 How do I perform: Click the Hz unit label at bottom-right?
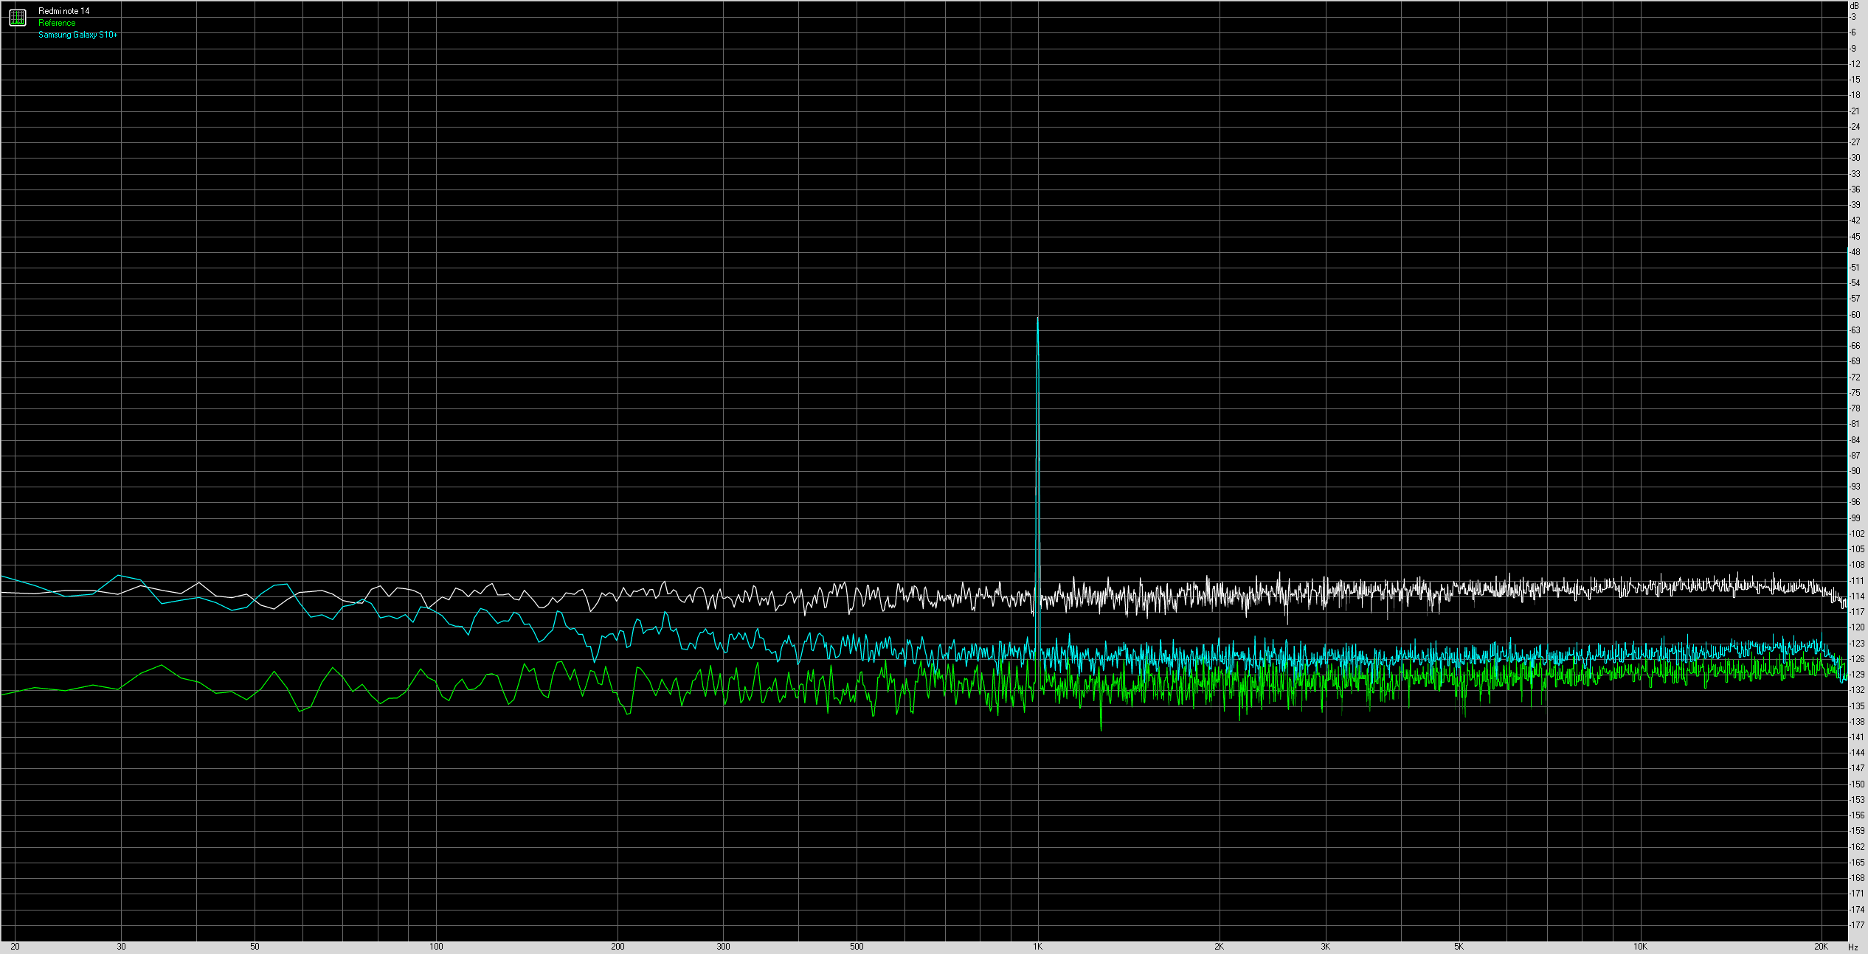click(1853, 947)
